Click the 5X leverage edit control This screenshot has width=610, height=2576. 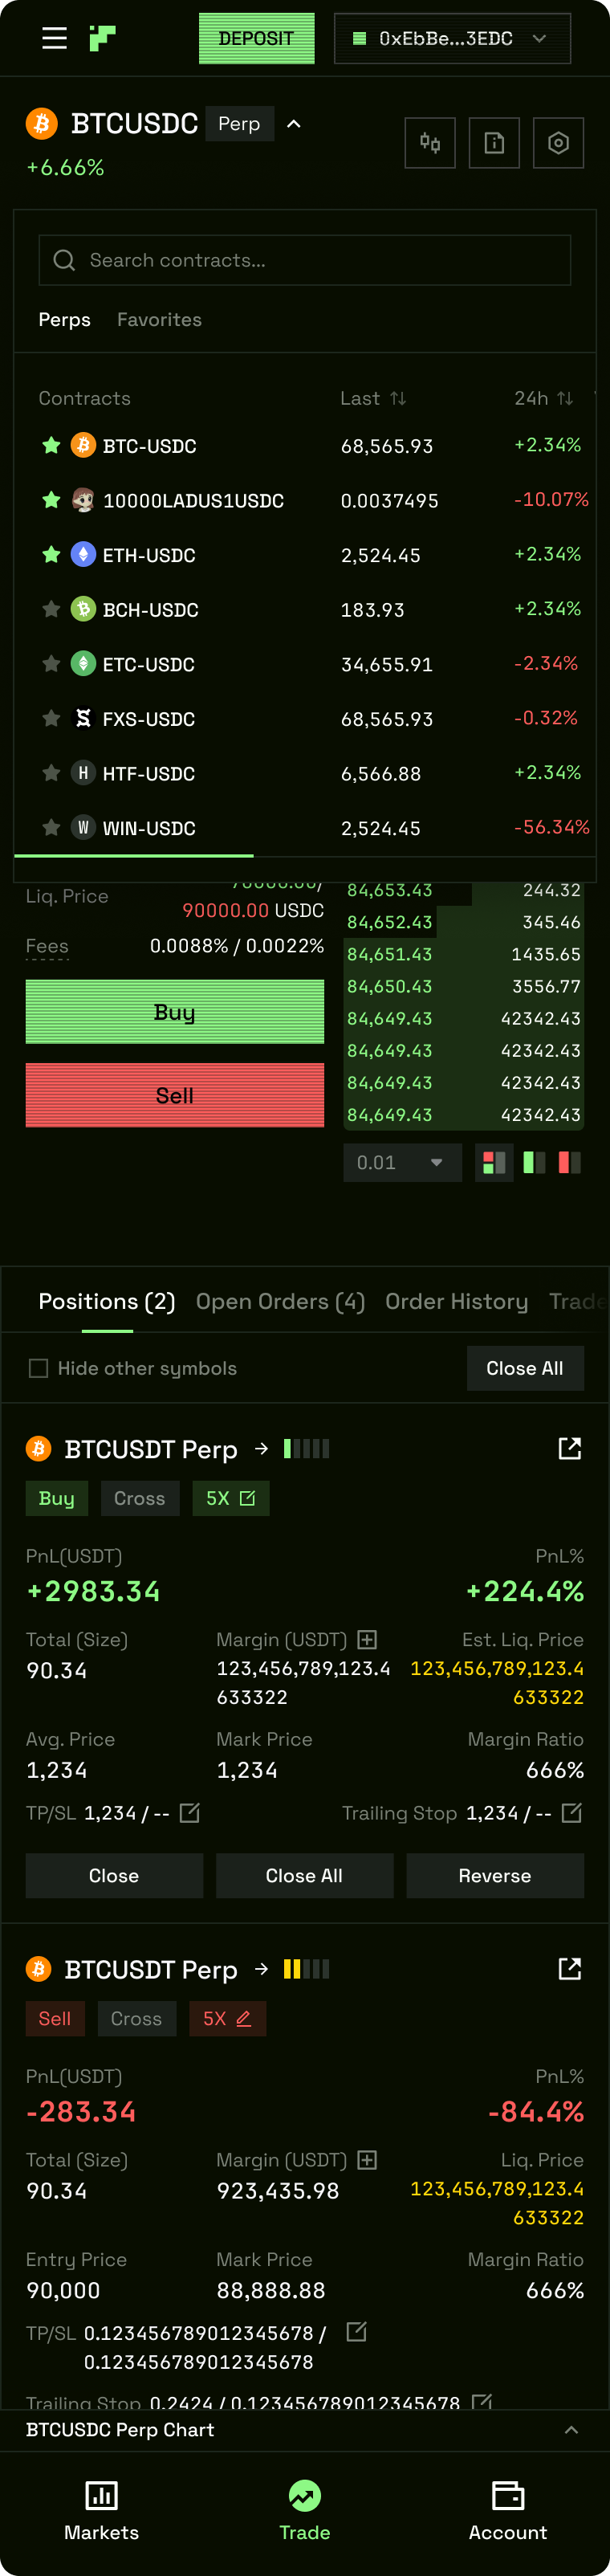(231, 1498)
